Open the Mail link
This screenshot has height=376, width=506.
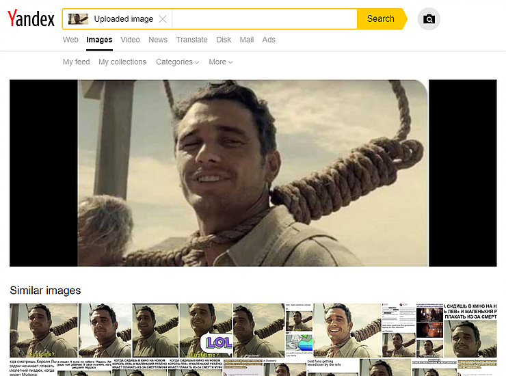[247, 40]
